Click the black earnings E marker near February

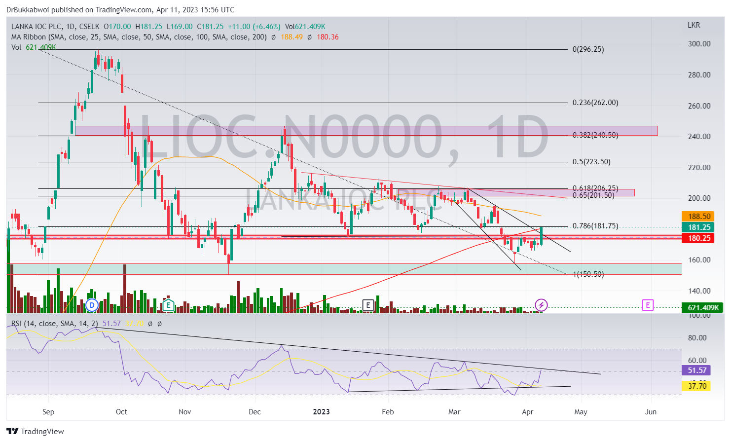coord(368,305)
